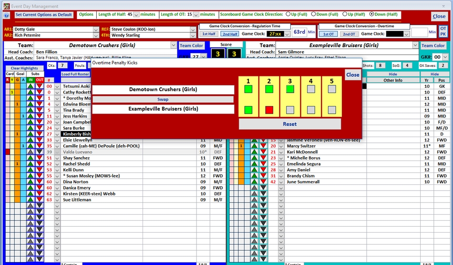Click Load Full Roster button
This screenshot has height=265, width=453.
click(75, 74)
